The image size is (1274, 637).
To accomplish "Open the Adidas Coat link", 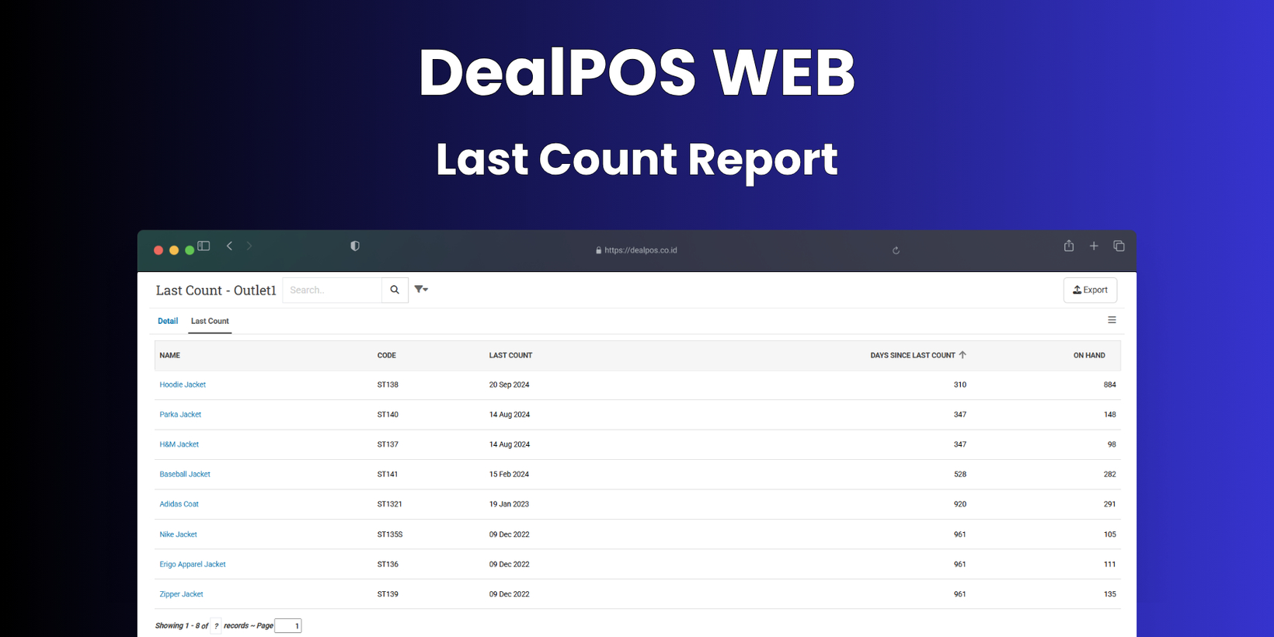I will [x=179, y=504].
